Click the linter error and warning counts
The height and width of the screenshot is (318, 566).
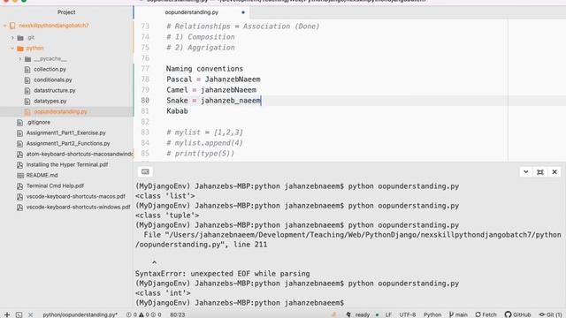(x=143, y=314)
